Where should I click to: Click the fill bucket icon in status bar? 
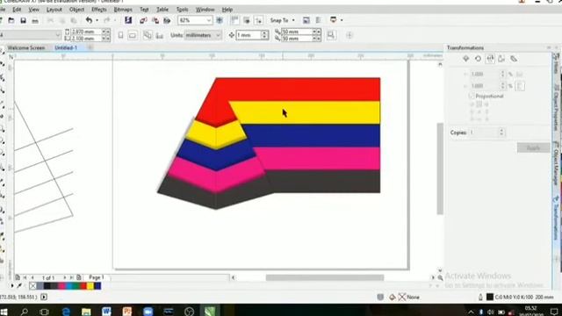point(393,297)
